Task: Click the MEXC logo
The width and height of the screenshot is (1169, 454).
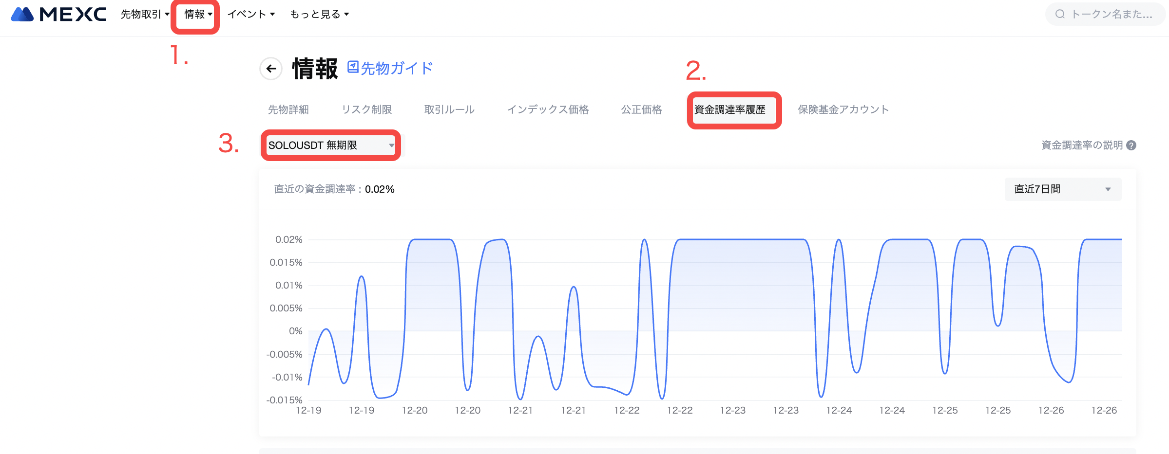Action: [58, 14]
